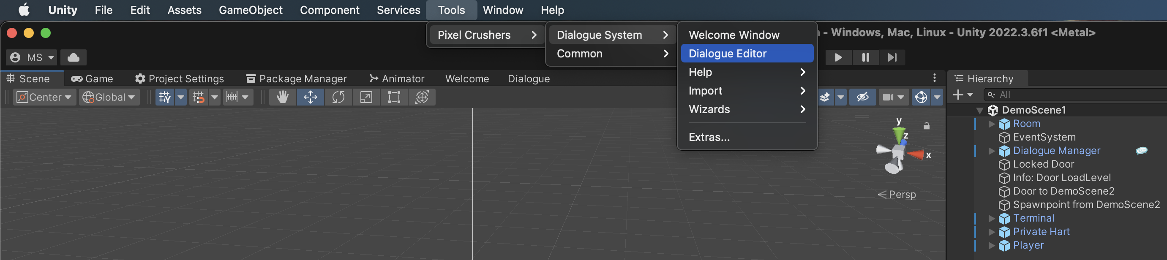Image resolution: width=1167 pixels, height=260 pixels.
Task: Choose Dialogue Editor menu item
Action: click(x=747, y=53)
